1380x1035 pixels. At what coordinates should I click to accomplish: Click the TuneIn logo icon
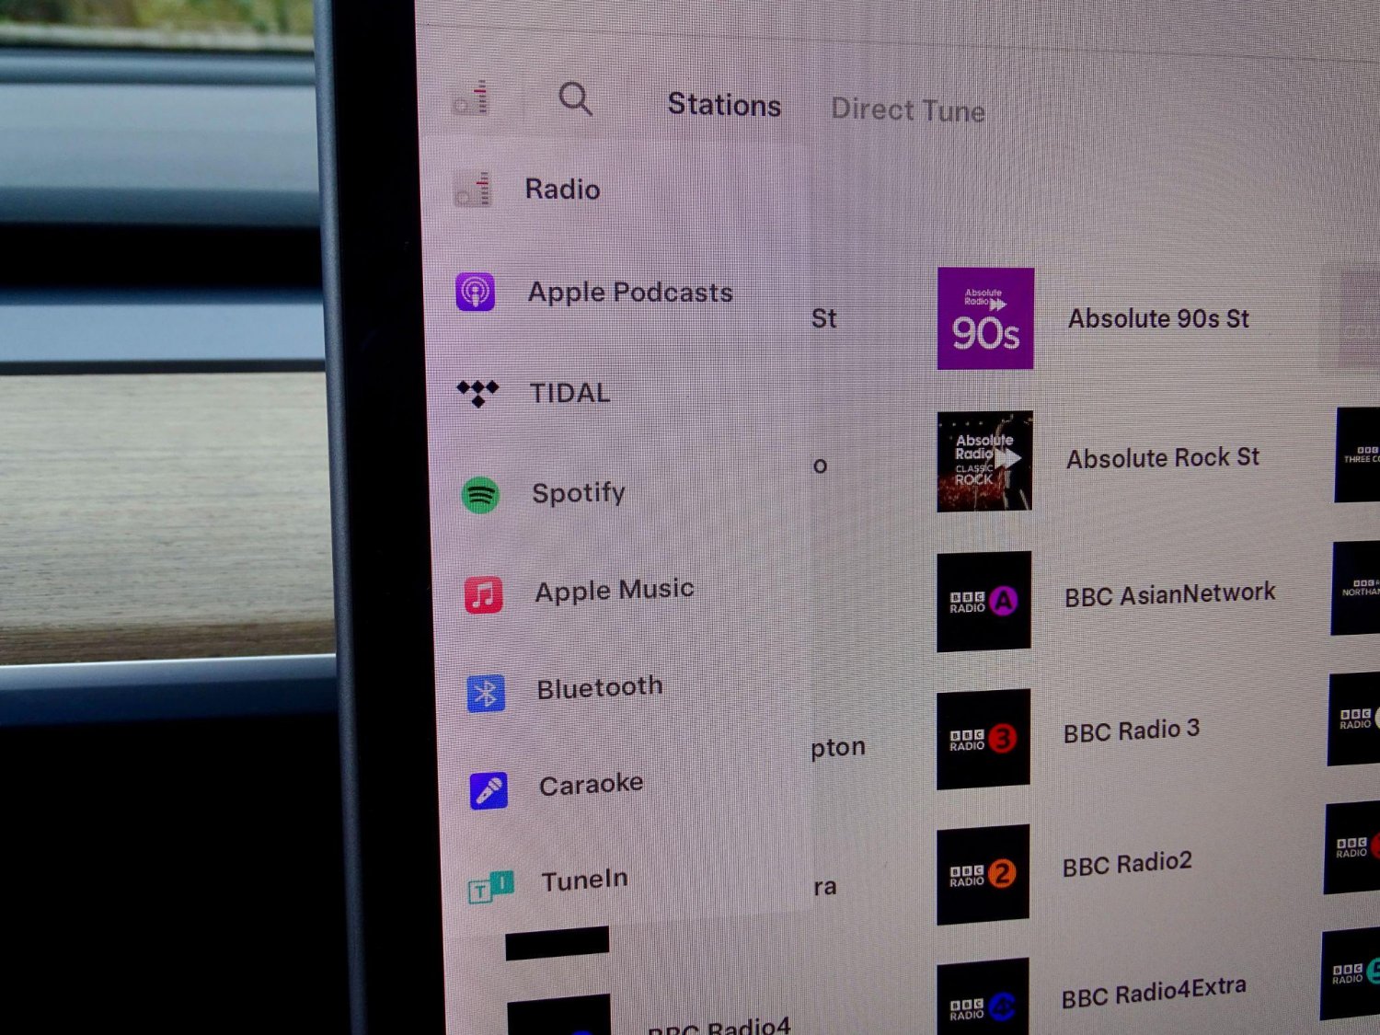coord(491,887)
